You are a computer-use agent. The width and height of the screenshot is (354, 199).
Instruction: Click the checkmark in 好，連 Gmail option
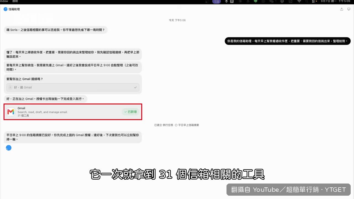coord(135,87)
